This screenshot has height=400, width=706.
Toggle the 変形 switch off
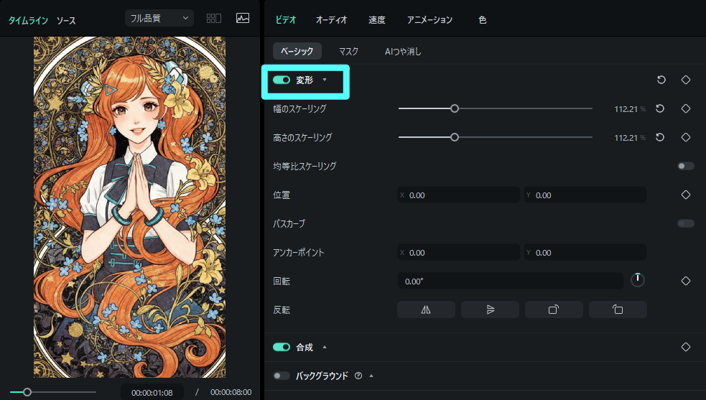(x=282, y=80)
